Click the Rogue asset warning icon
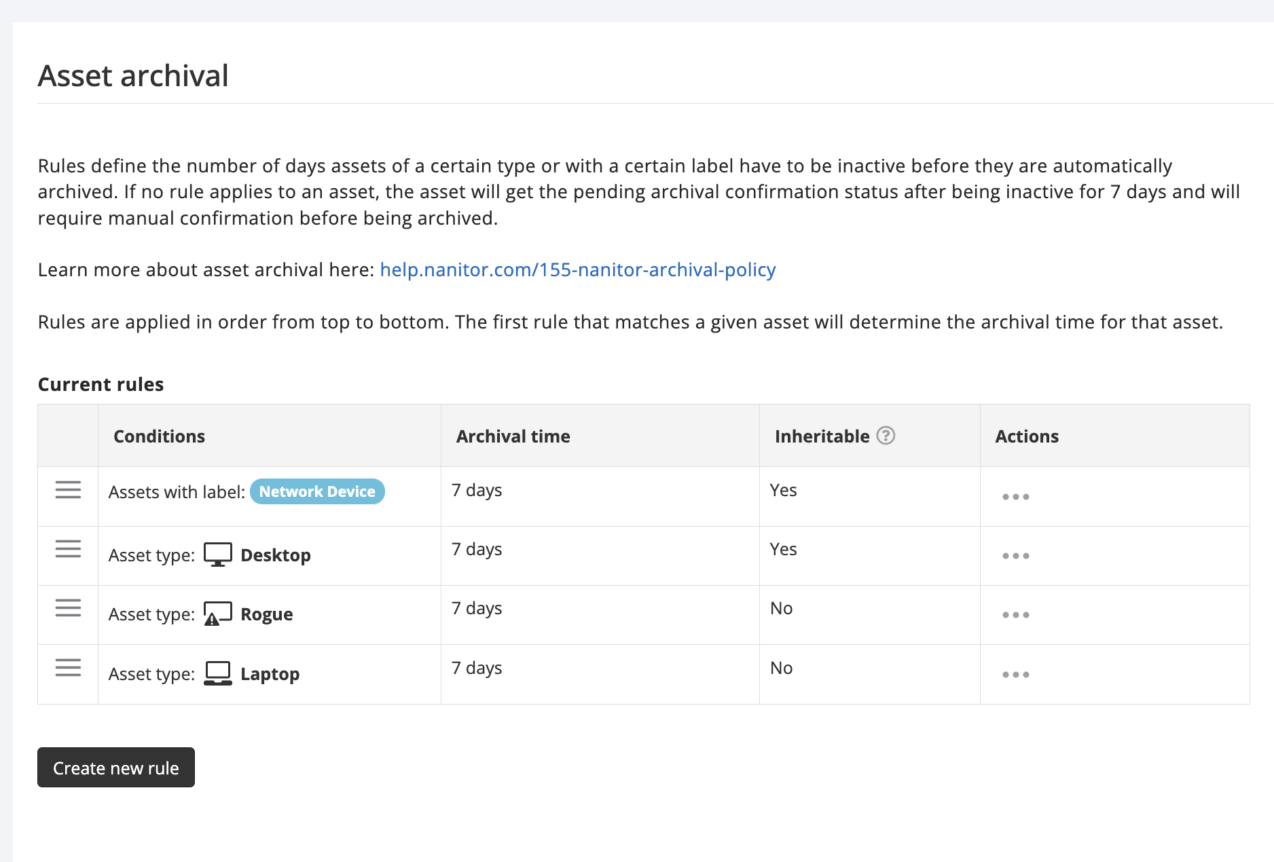The width and height of the screenshot is (1274, 862). click(217, 614)
